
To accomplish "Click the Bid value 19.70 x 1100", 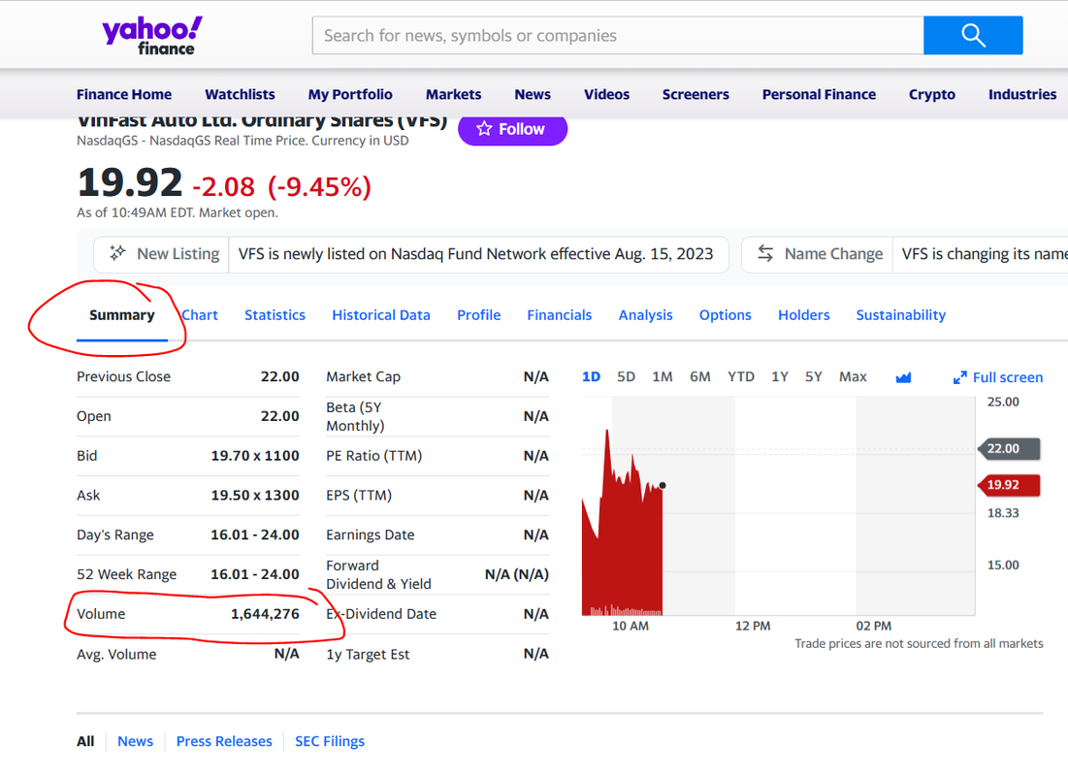I will pyautogui.click(x=255, y=456).
